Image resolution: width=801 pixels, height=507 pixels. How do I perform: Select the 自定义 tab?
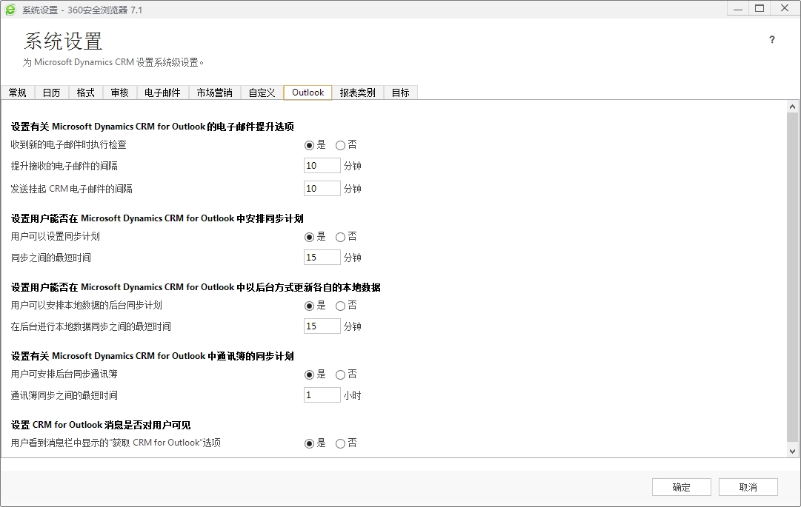point(262,93)
